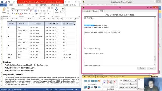Click Fast Forward Time in Packet Tracer
This screenshot has height=91, width=162.
pyautogui.click(x=119, y=77)
